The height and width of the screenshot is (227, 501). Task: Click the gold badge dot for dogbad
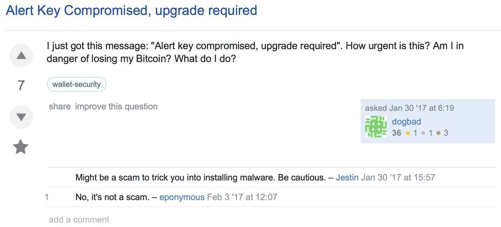click(408, 133)
